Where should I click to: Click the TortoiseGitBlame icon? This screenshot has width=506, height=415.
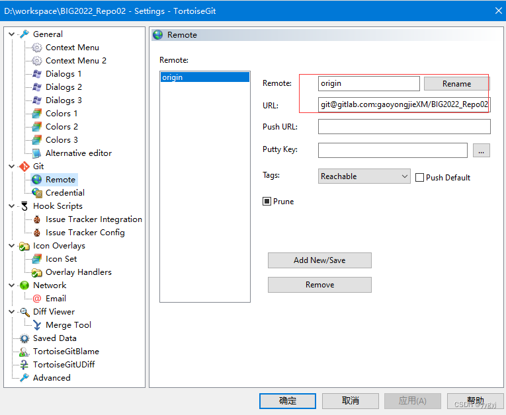click(x=24, y=352)
